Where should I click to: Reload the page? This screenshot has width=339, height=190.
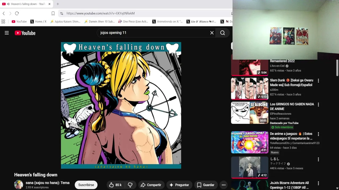pos(17,13)
